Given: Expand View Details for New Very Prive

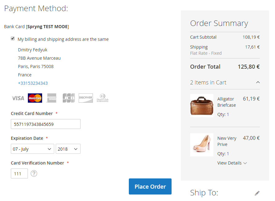Looking at the screenshot, I should tap(232, 163).
